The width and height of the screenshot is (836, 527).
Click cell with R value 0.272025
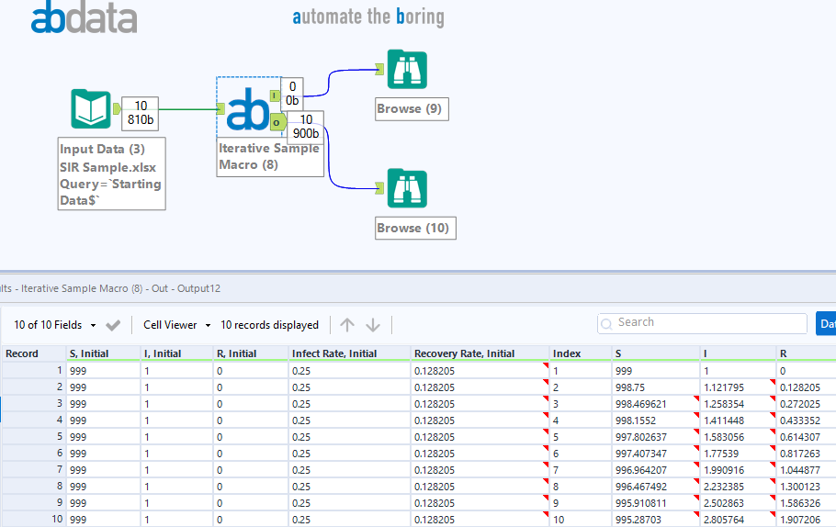coord(807,404)
